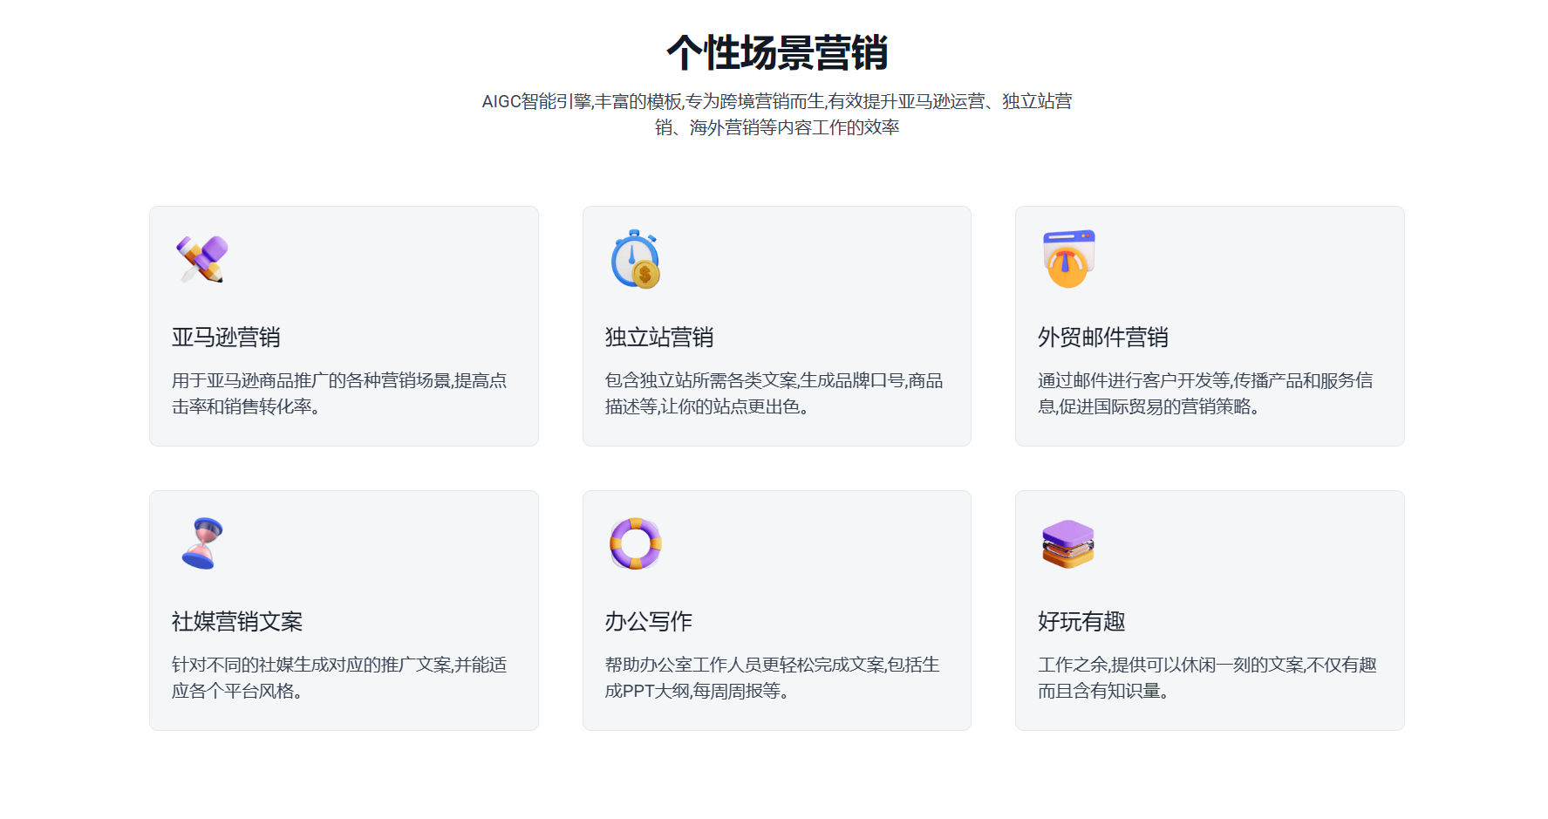Screen dimensions: 1548x819
Task: Click the description 帮助办公室工作人员更轻松完成文案
Action: click(772, 678)
